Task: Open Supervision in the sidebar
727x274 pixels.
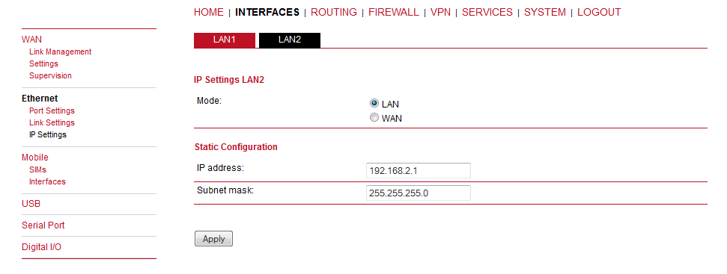Action: (50, 75)
